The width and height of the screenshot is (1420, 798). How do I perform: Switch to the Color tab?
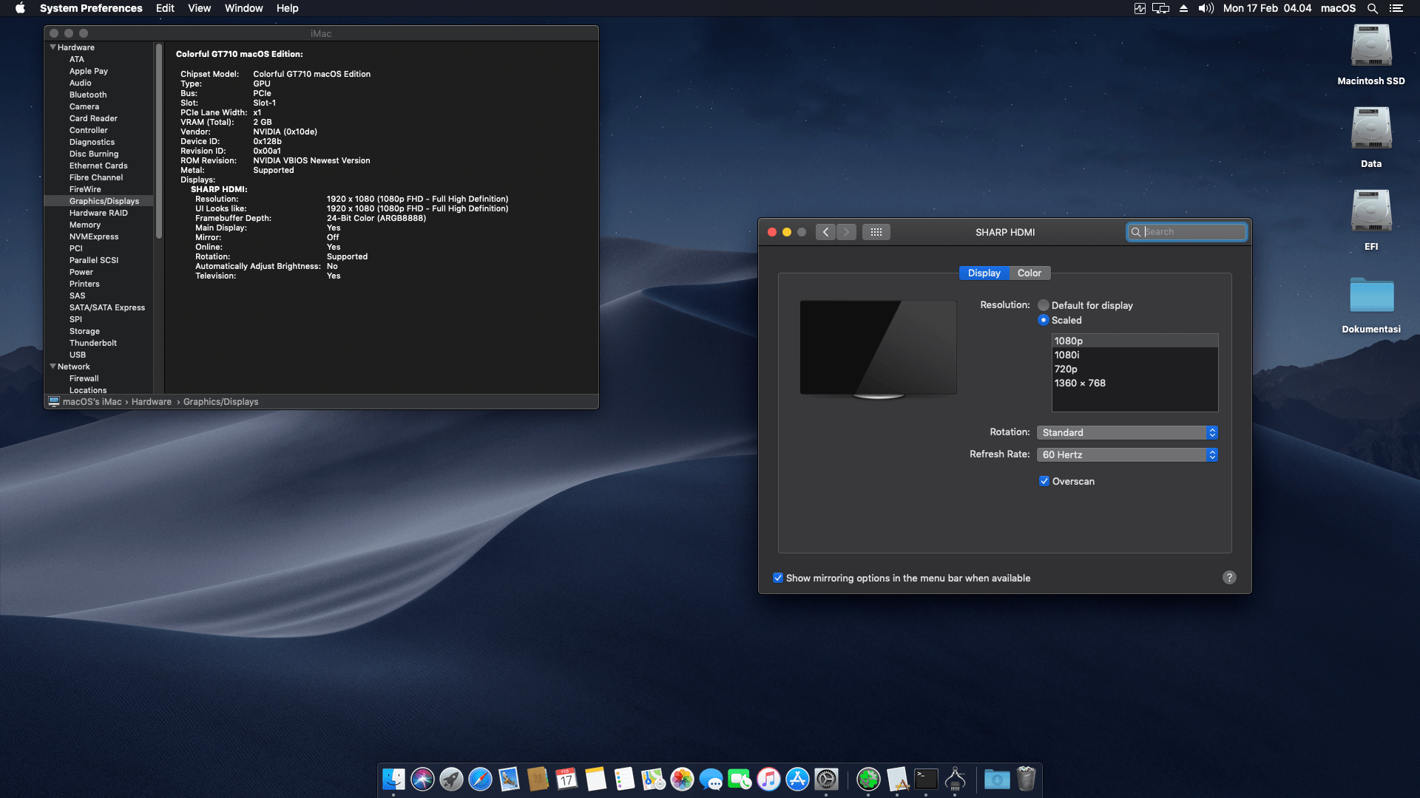click(1029, 273)
